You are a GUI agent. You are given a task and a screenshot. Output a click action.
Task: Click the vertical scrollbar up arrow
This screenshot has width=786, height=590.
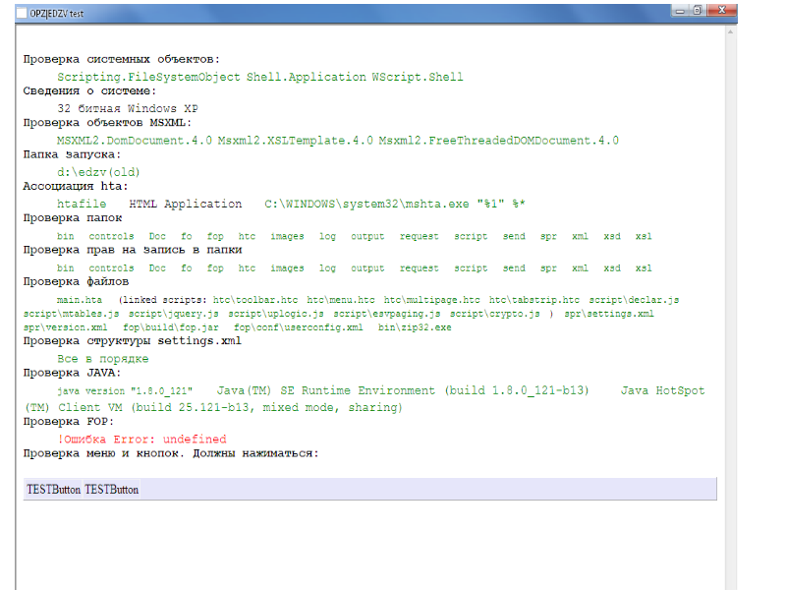(x=730, y=31)
